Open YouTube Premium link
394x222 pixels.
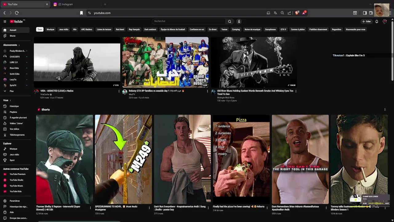[x=16, y=174]
